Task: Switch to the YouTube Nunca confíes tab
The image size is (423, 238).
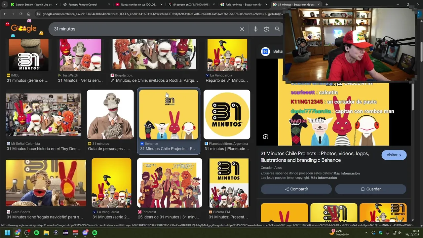Action: [139, 5]
